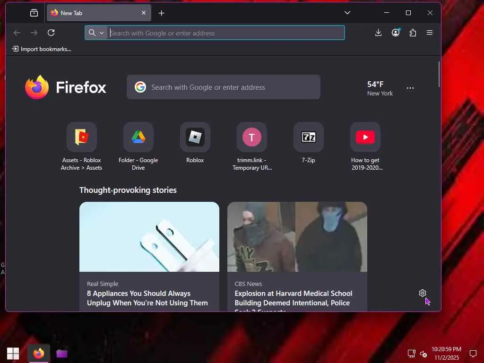This screenshot has width=484, height=363.
Task: Select the New Tab tab
Action: tap(99, 13)
